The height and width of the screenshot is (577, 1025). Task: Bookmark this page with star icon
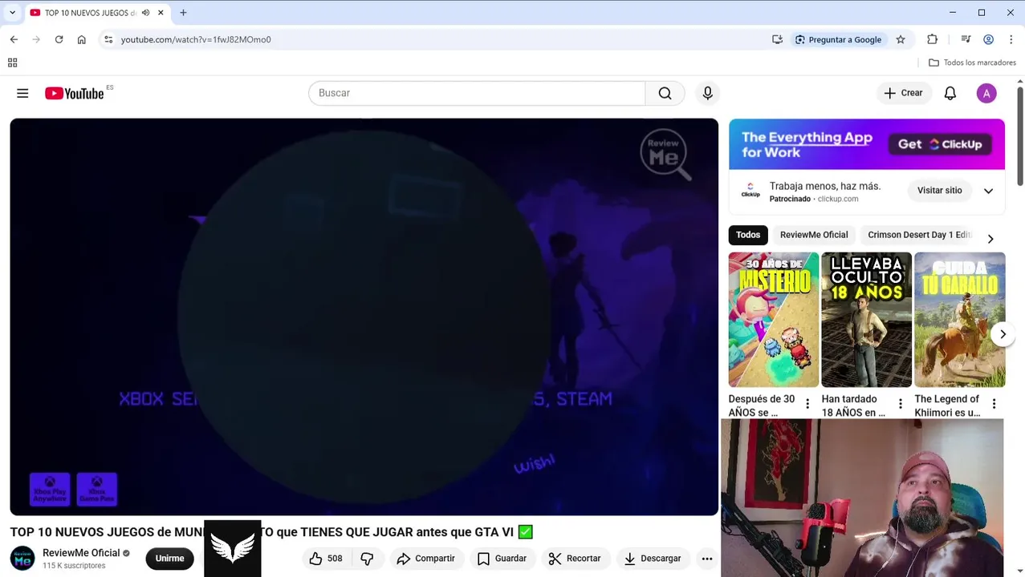(x=901, y=39)
